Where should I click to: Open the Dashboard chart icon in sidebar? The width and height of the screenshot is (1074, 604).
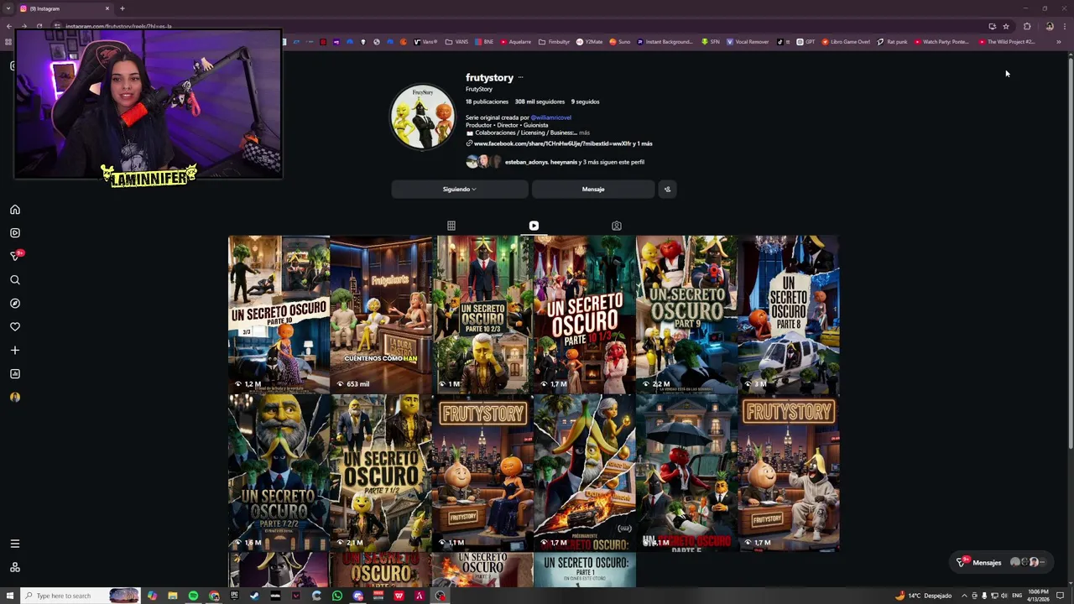[x=14, y=374]
